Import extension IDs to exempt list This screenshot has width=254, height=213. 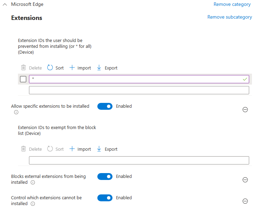click(80, 149)
